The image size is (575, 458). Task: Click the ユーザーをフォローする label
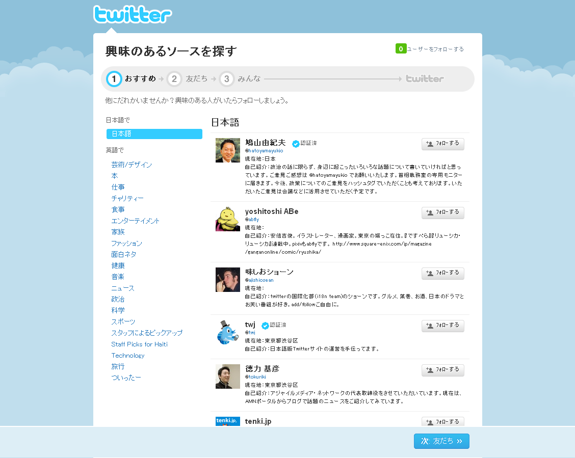[x=435, y=49]
